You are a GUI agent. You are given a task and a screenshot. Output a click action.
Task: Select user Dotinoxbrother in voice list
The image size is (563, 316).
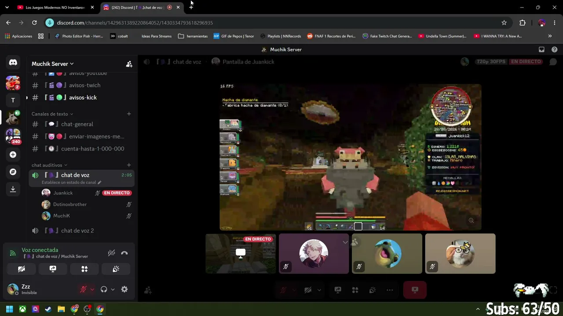pyautogui.click(x=70, y=205)
